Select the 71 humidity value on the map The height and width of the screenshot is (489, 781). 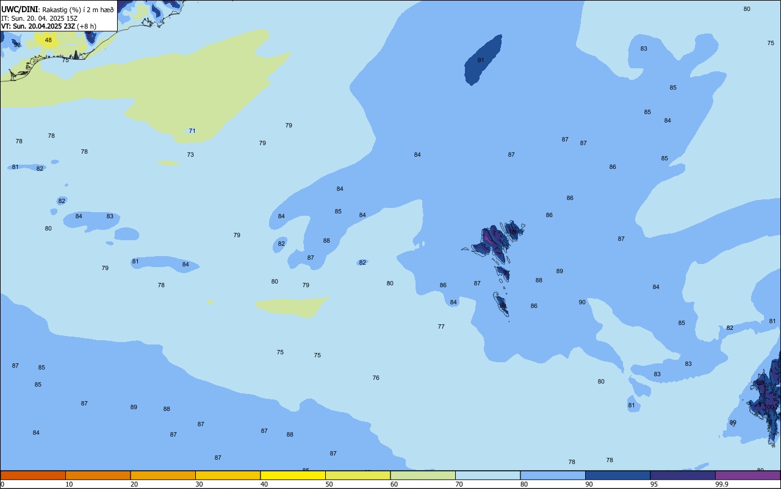pos(192,131)
